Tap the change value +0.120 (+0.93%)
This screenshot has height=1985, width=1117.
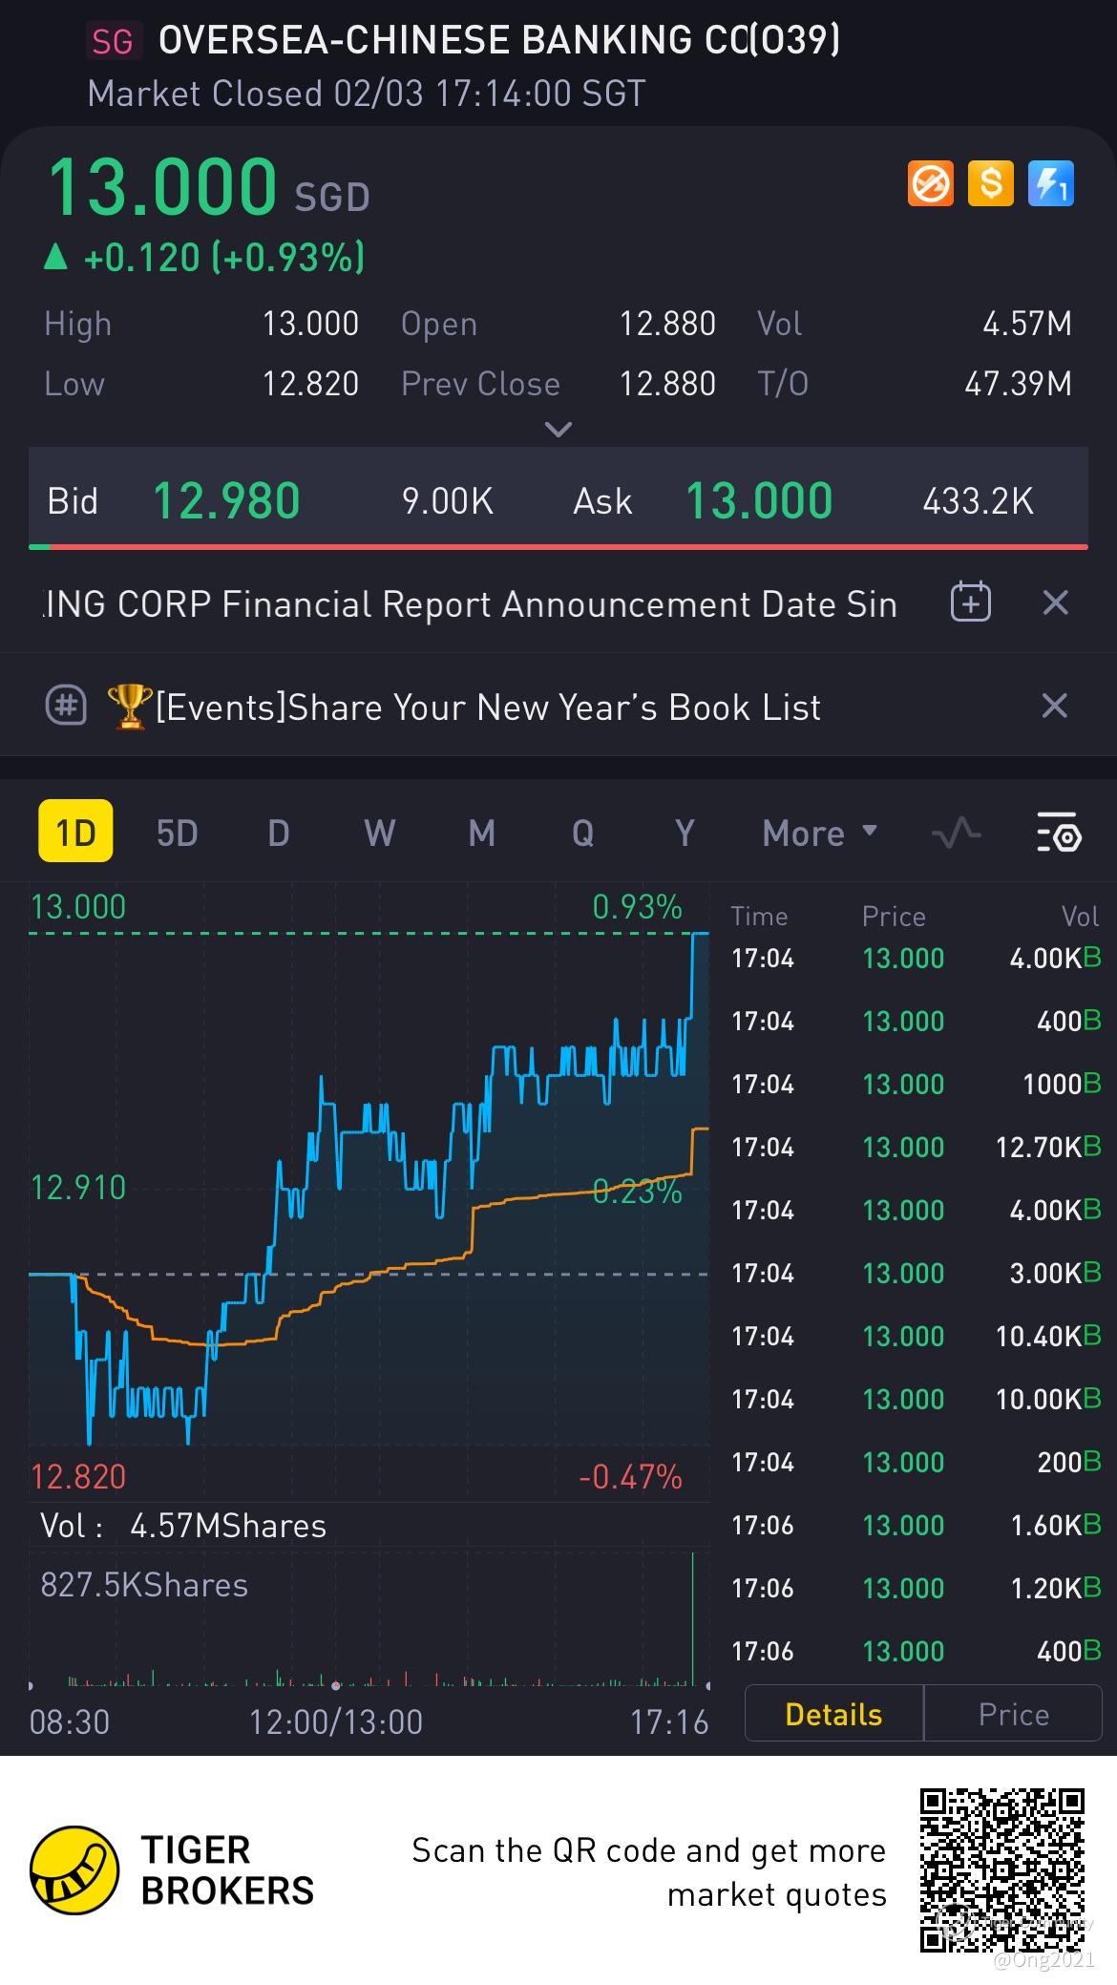tap(224, 258)
